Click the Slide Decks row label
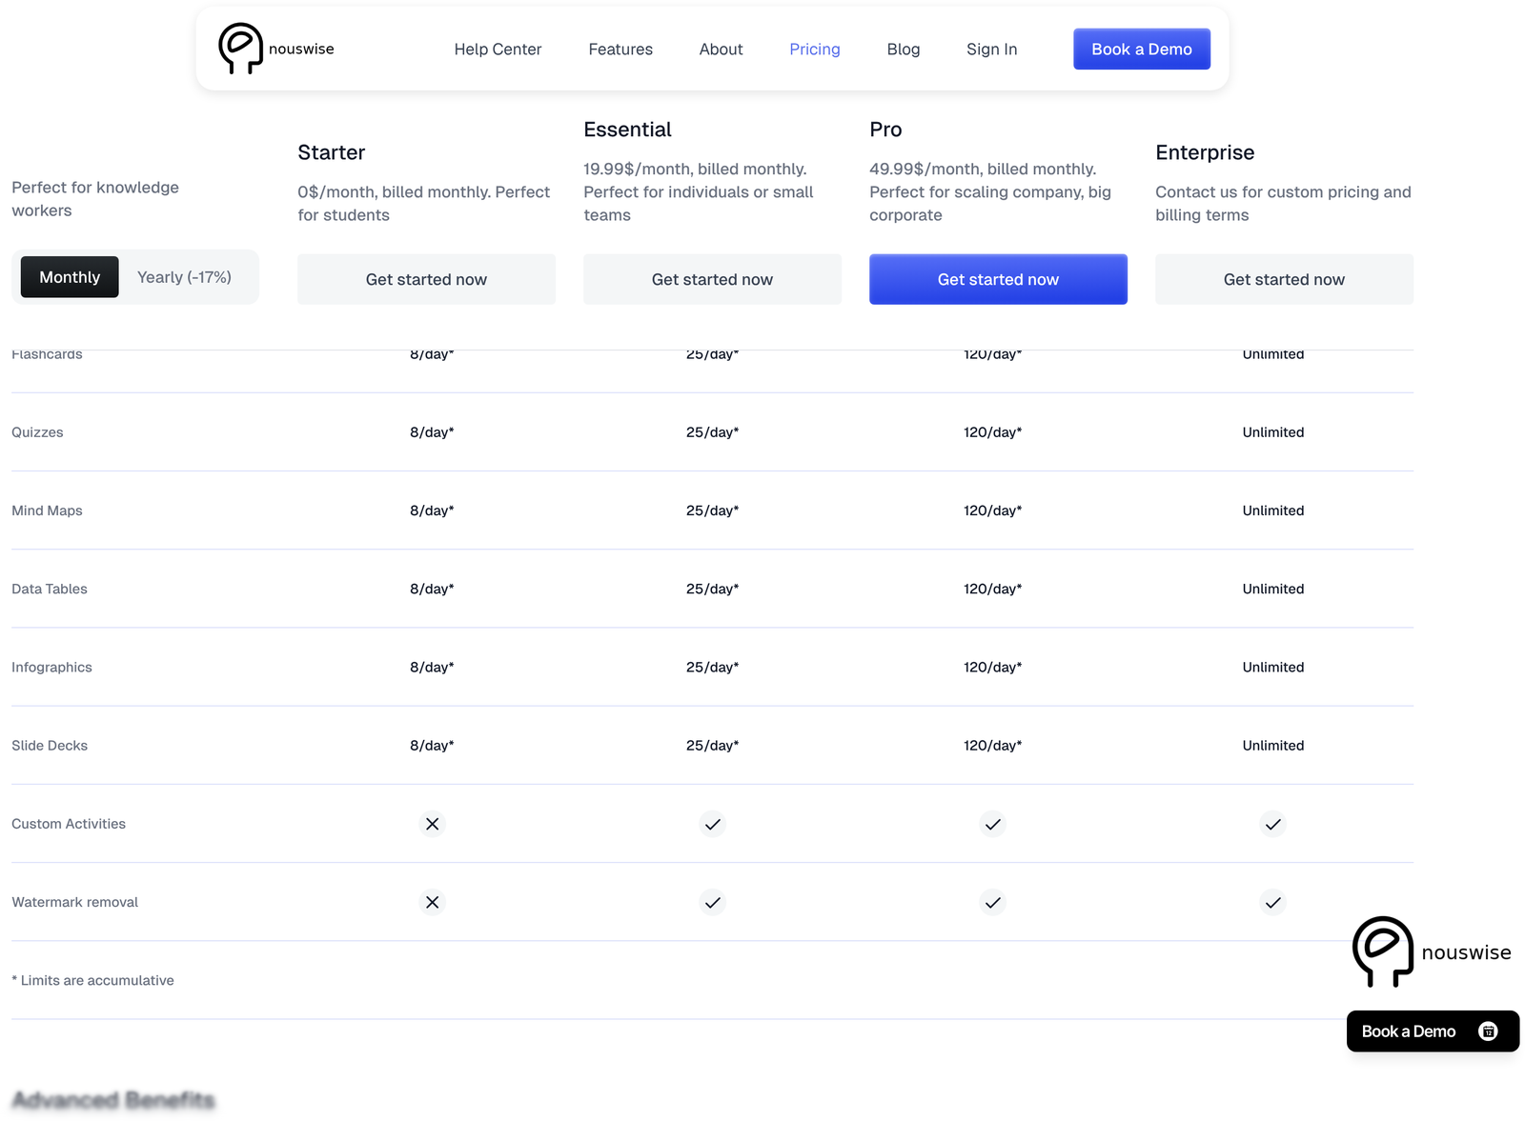This screenshot has width=1525, height=1121. tap(50, 746)
